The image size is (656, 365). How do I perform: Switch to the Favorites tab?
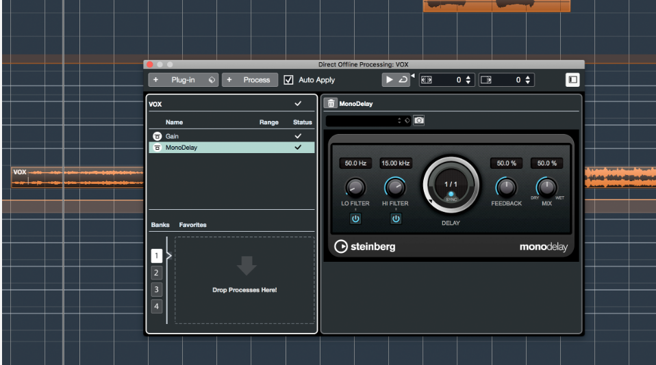(193, 225)
